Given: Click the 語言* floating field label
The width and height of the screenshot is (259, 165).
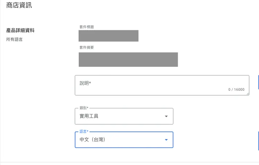Looking at the screenshot, I should [x=84, y=131].
